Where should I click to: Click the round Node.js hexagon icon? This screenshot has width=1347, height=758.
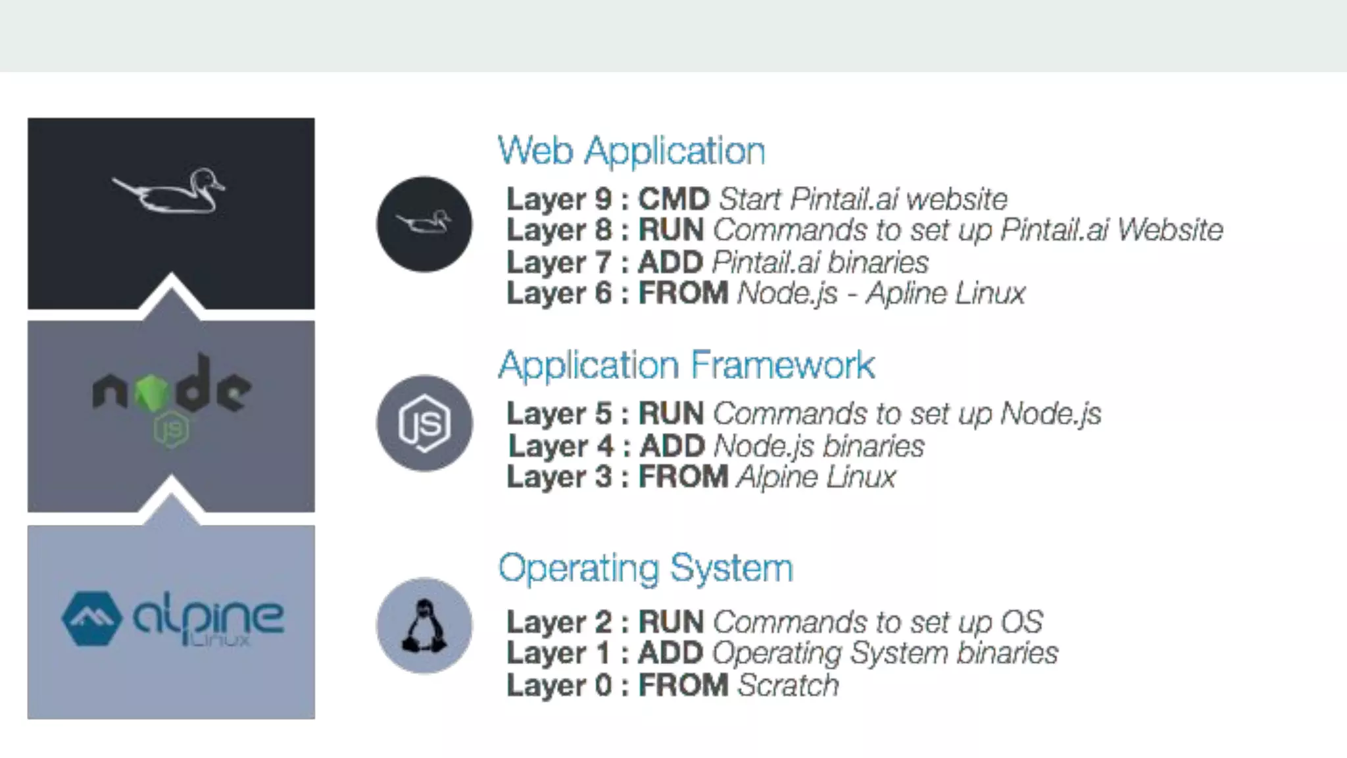pos(424,423)
